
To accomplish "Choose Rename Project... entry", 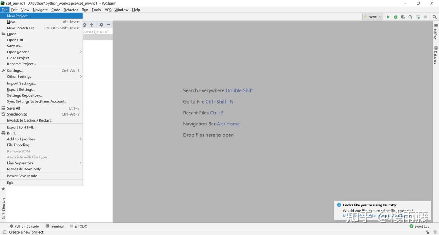I will pyautogui.click(x=41, y=64).
